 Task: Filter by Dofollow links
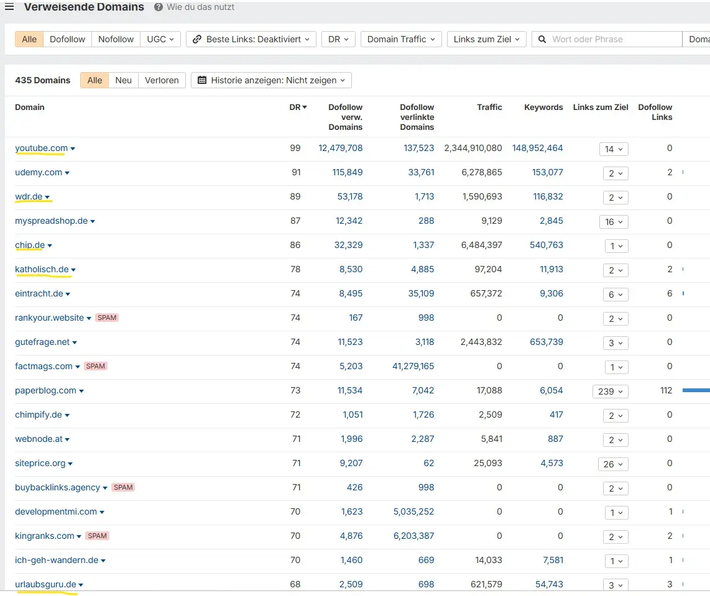(68, 39)
